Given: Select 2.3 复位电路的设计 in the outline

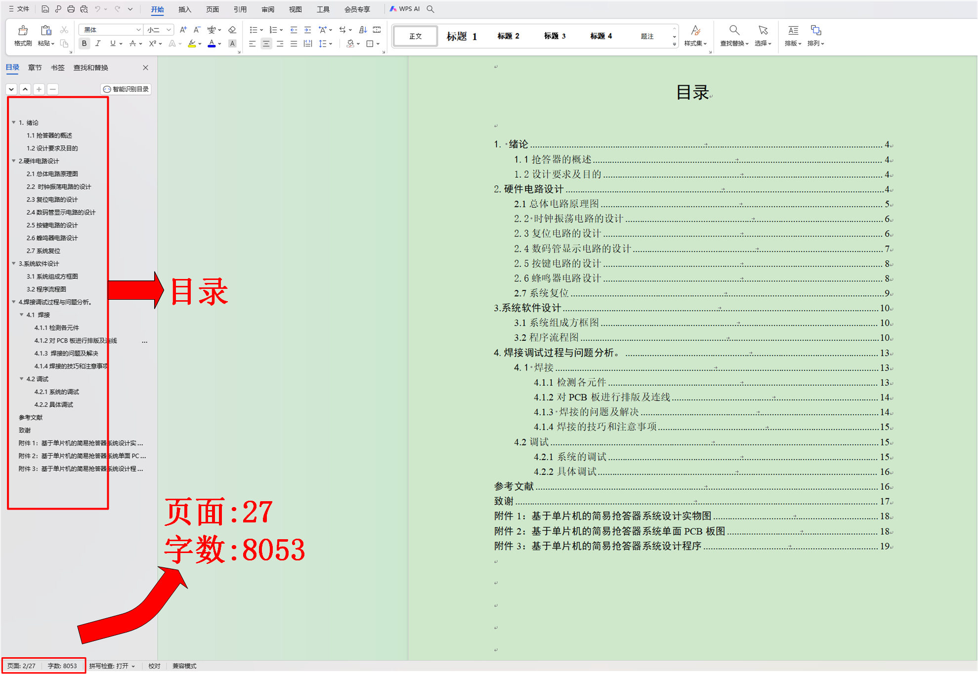Looking at the screenshot, I should pyautogui.click(x=52, y=199).
